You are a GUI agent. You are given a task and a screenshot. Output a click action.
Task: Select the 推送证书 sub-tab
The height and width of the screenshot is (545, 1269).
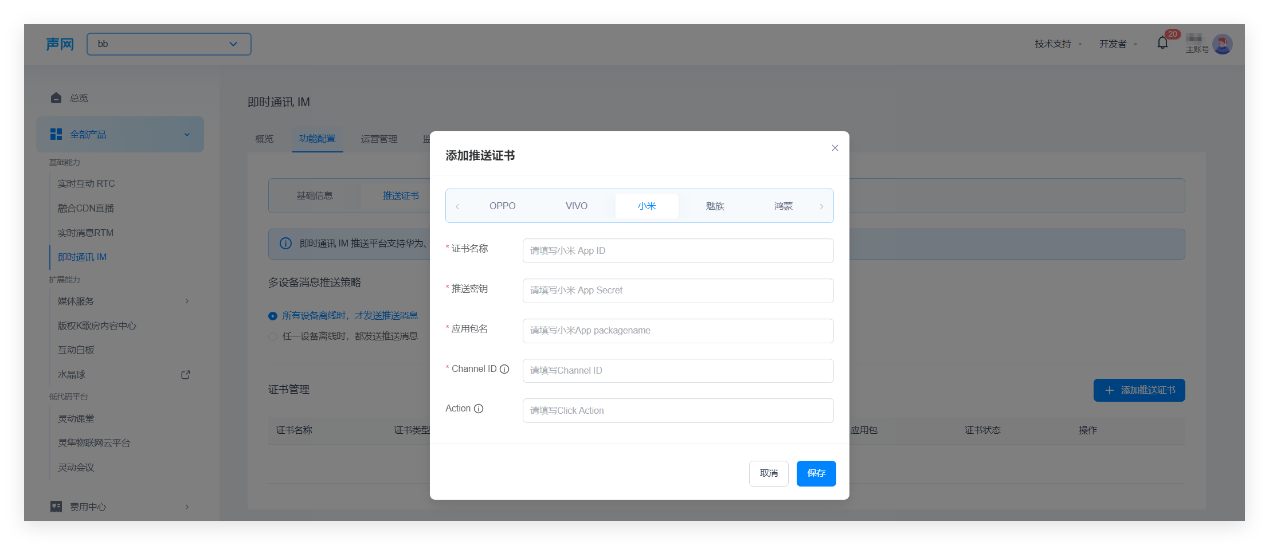tap(401, 195)
